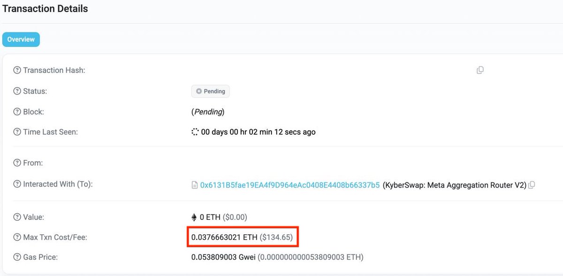Click the Interacted With (To) label
The image size is (563, 276).
58,184
